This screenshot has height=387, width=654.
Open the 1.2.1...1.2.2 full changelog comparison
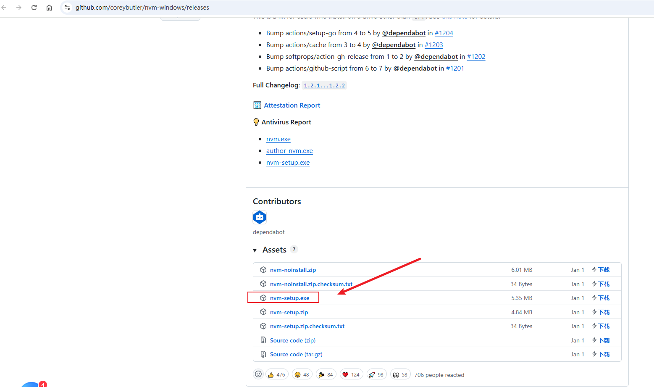point(324,86)
